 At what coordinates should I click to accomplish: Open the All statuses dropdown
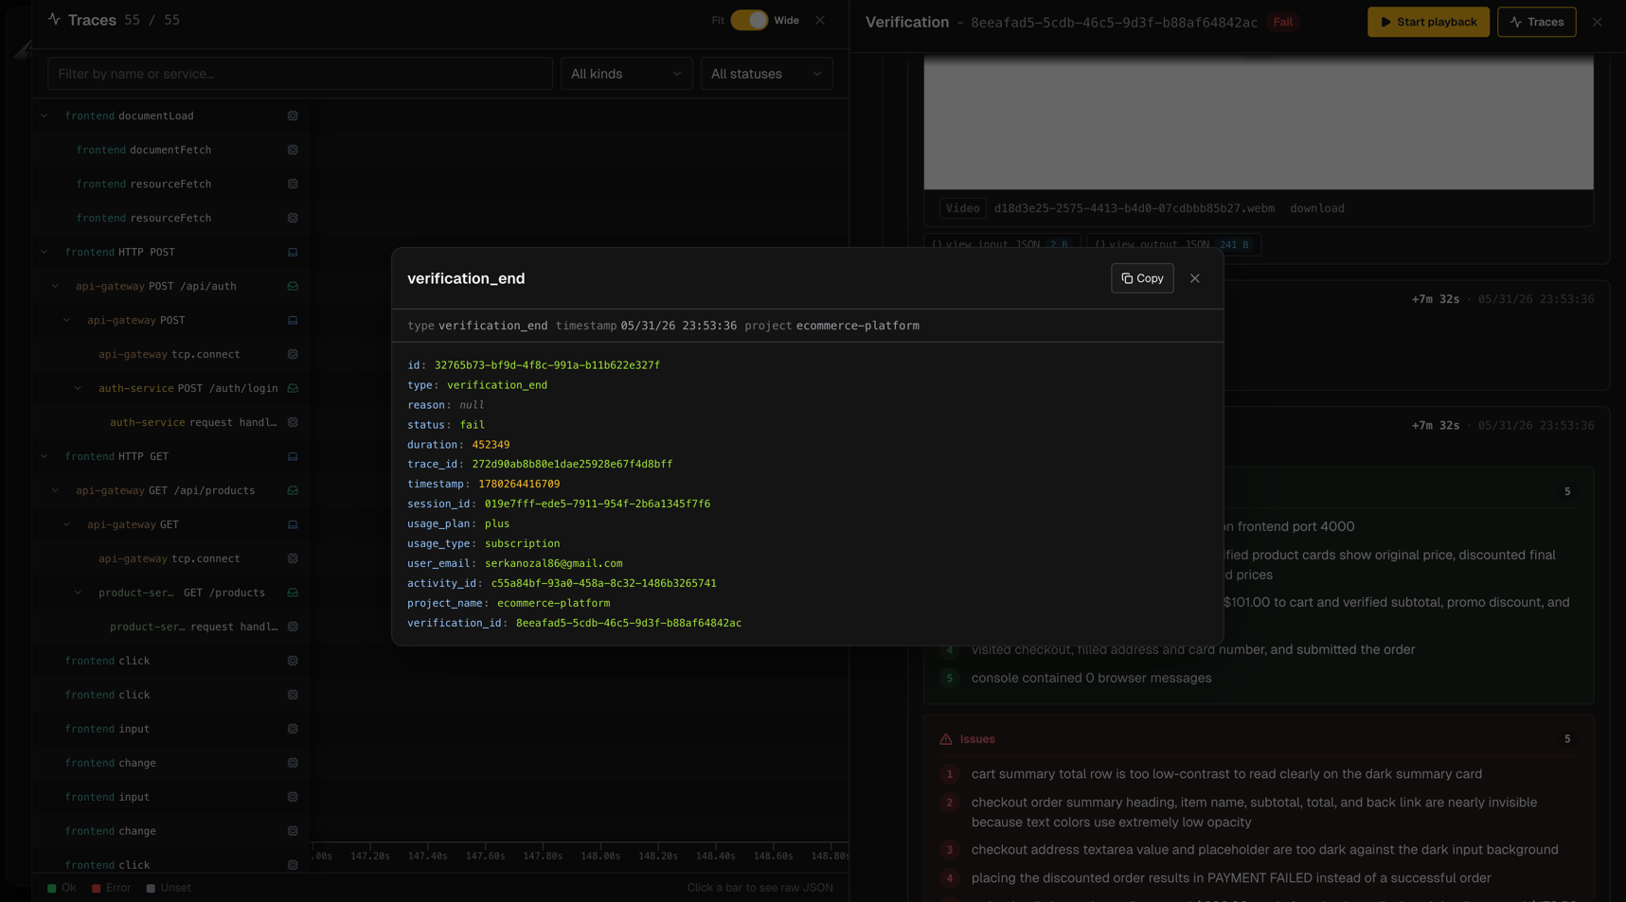coord(766,74)
